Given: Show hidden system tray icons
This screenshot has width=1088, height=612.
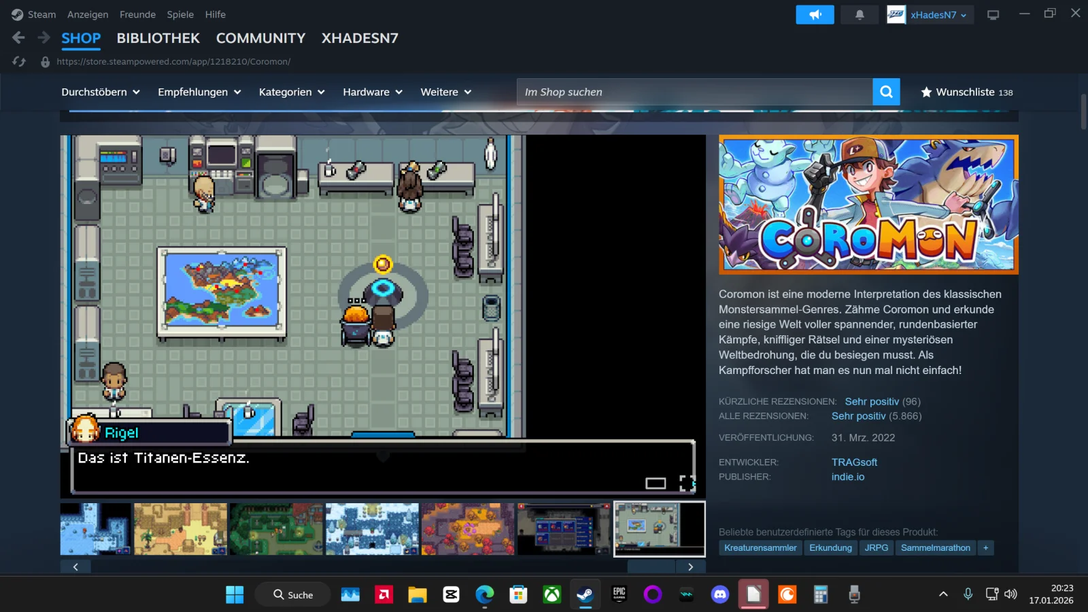Looking at the screenshot, I should point(943,594).
